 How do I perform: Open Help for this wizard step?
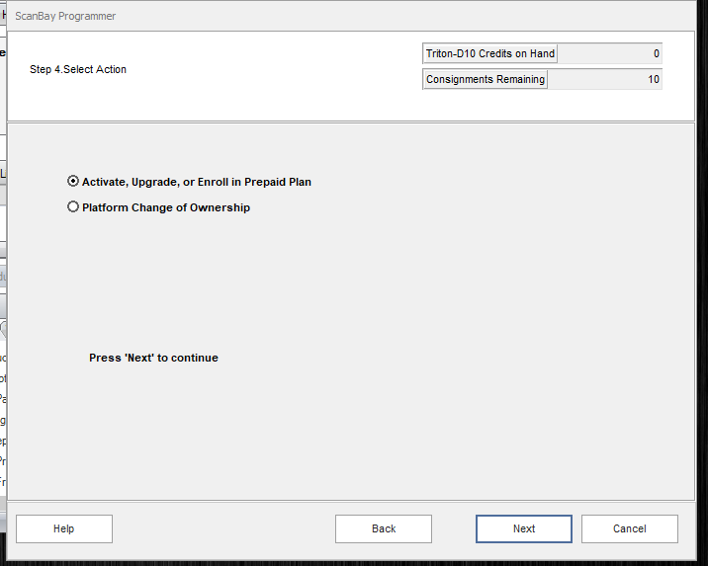[64, 528]
